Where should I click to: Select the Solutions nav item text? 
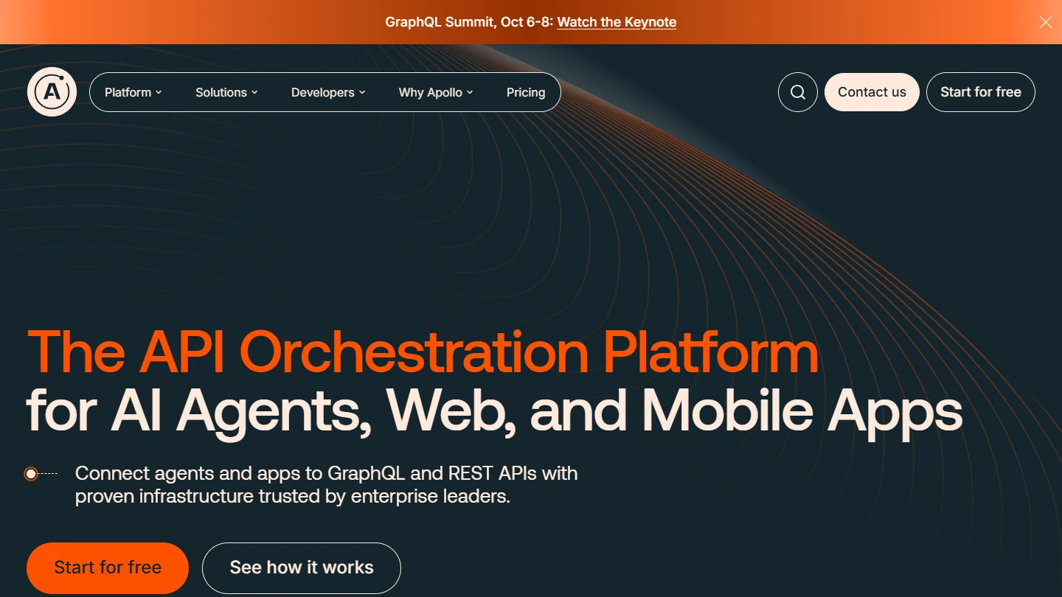tap(221, 92)
